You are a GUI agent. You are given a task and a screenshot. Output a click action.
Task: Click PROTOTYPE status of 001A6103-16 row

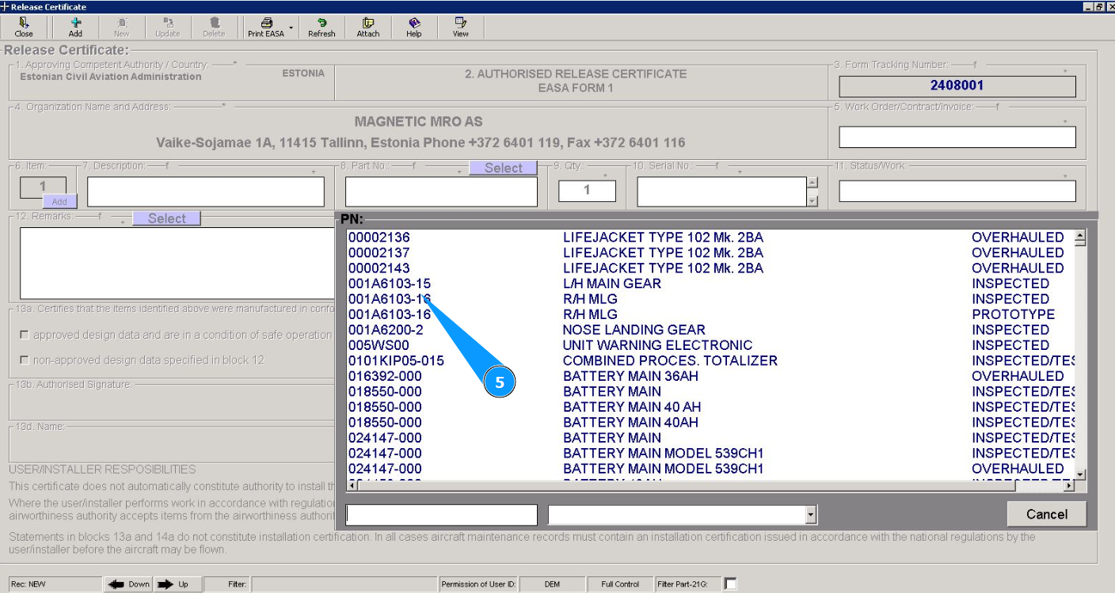tap(1013, 314)
